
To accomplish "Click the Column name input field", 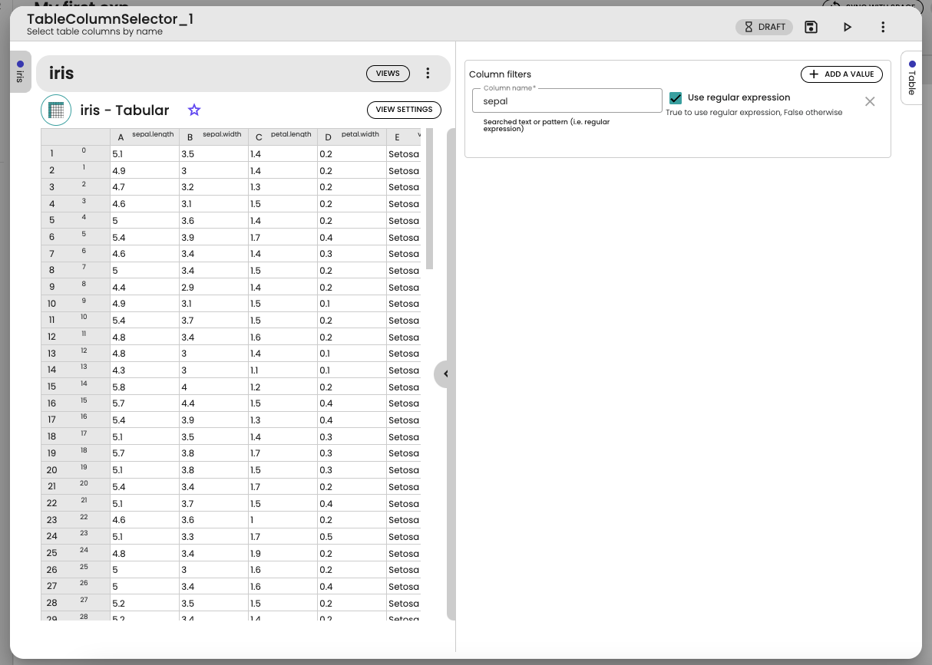I will click(567, 101).
